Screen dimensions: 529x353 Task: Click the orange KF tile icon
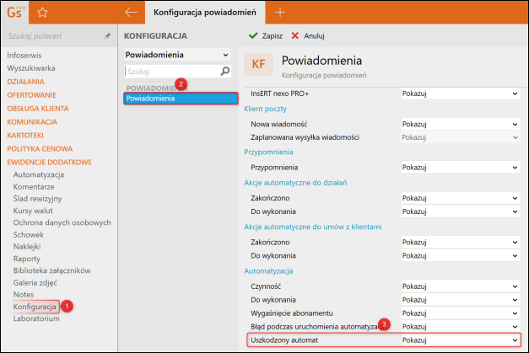pyautogui.click(x=258, y=66)
